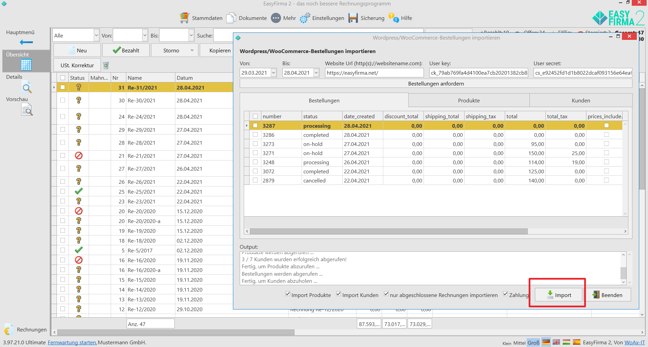Switch language with the Hungarian flag
This screenshot has width=648, height=347.
566,342
